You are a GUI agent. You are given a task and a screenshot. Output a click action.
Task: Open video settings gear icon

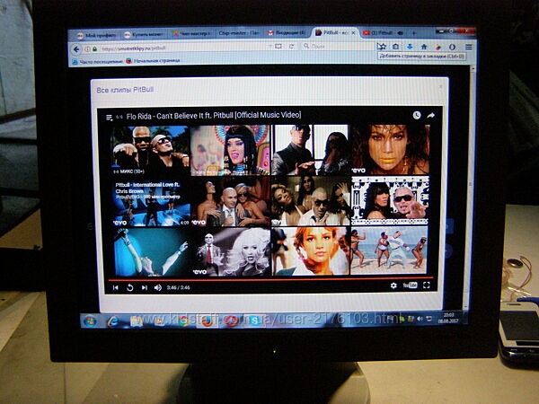393,285
